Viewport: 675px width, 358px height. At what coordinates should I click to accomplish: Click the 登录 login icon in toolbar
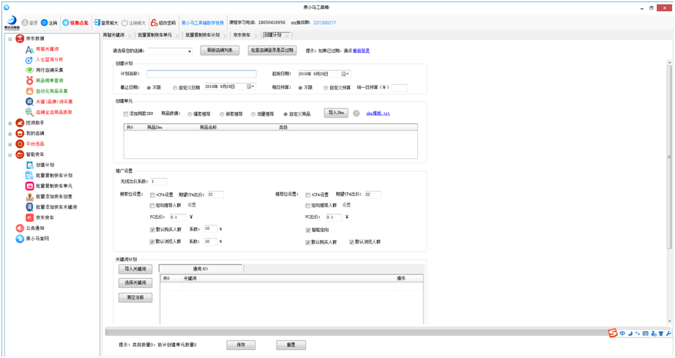(x=25, y=23)
